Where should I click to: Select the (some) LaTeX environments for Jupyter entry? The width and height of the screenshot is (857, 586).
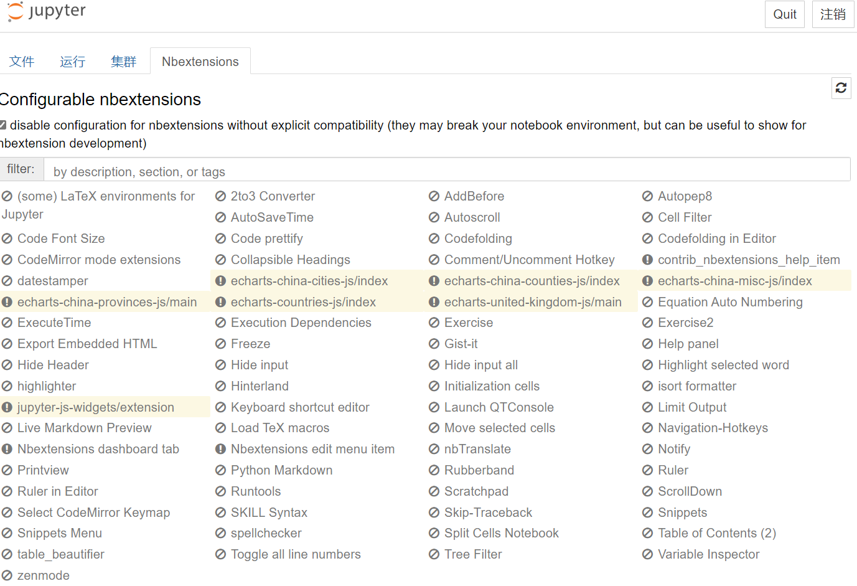coord(100,205)
